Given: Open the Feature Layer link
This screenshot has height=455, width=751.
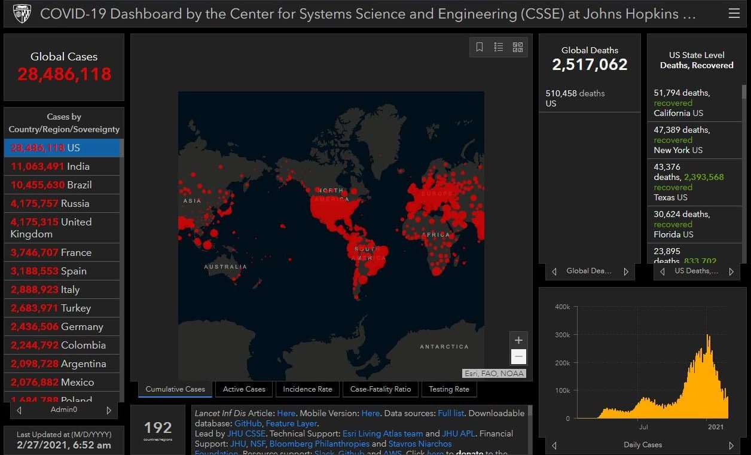Looking at the screenshot, I should (292, 423).
